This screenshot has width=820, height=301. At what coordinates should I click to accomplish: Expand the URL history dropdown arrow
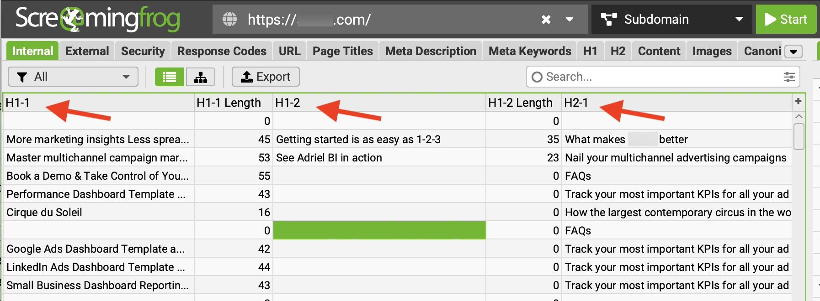[x=570, y=20]
